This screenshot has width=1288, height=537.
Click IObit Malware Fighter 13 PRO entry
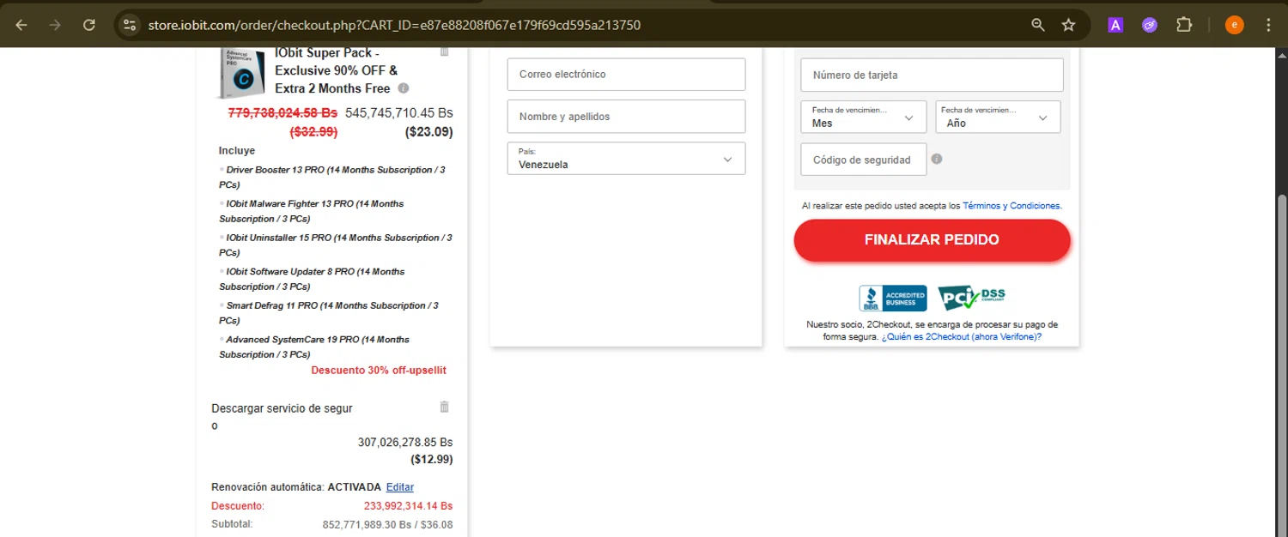click(x=311, y=211)
